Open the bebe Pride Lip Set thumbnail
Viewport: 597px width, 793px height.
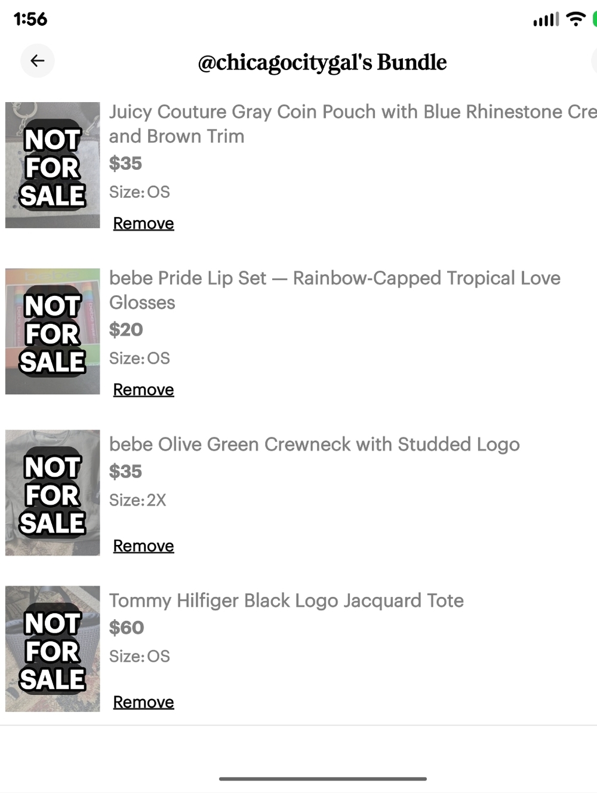53,331
